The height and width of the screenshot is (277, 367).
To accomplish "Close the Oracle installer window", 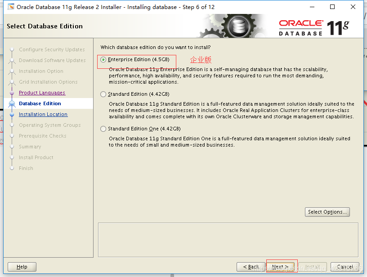I will (x=353, y=7).
